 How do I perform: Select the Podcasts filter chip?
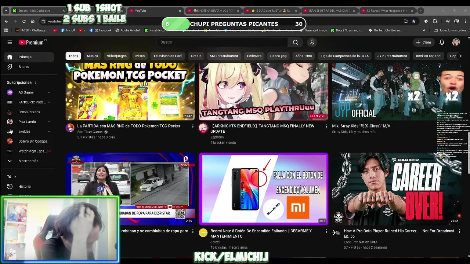(x=254, y=56)
